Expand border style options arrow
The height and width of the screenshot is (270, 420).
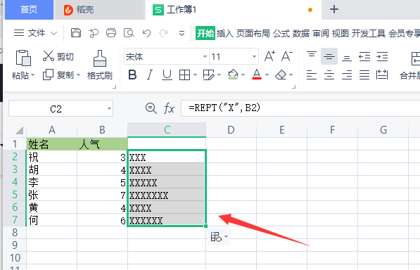(195, 75)
